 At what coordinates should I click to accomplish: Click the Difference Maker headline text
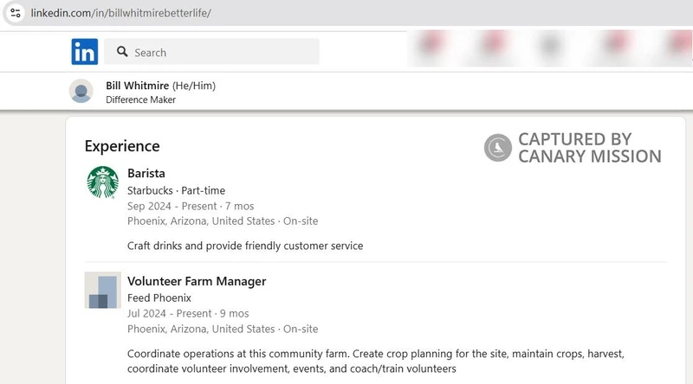(140, 99)
